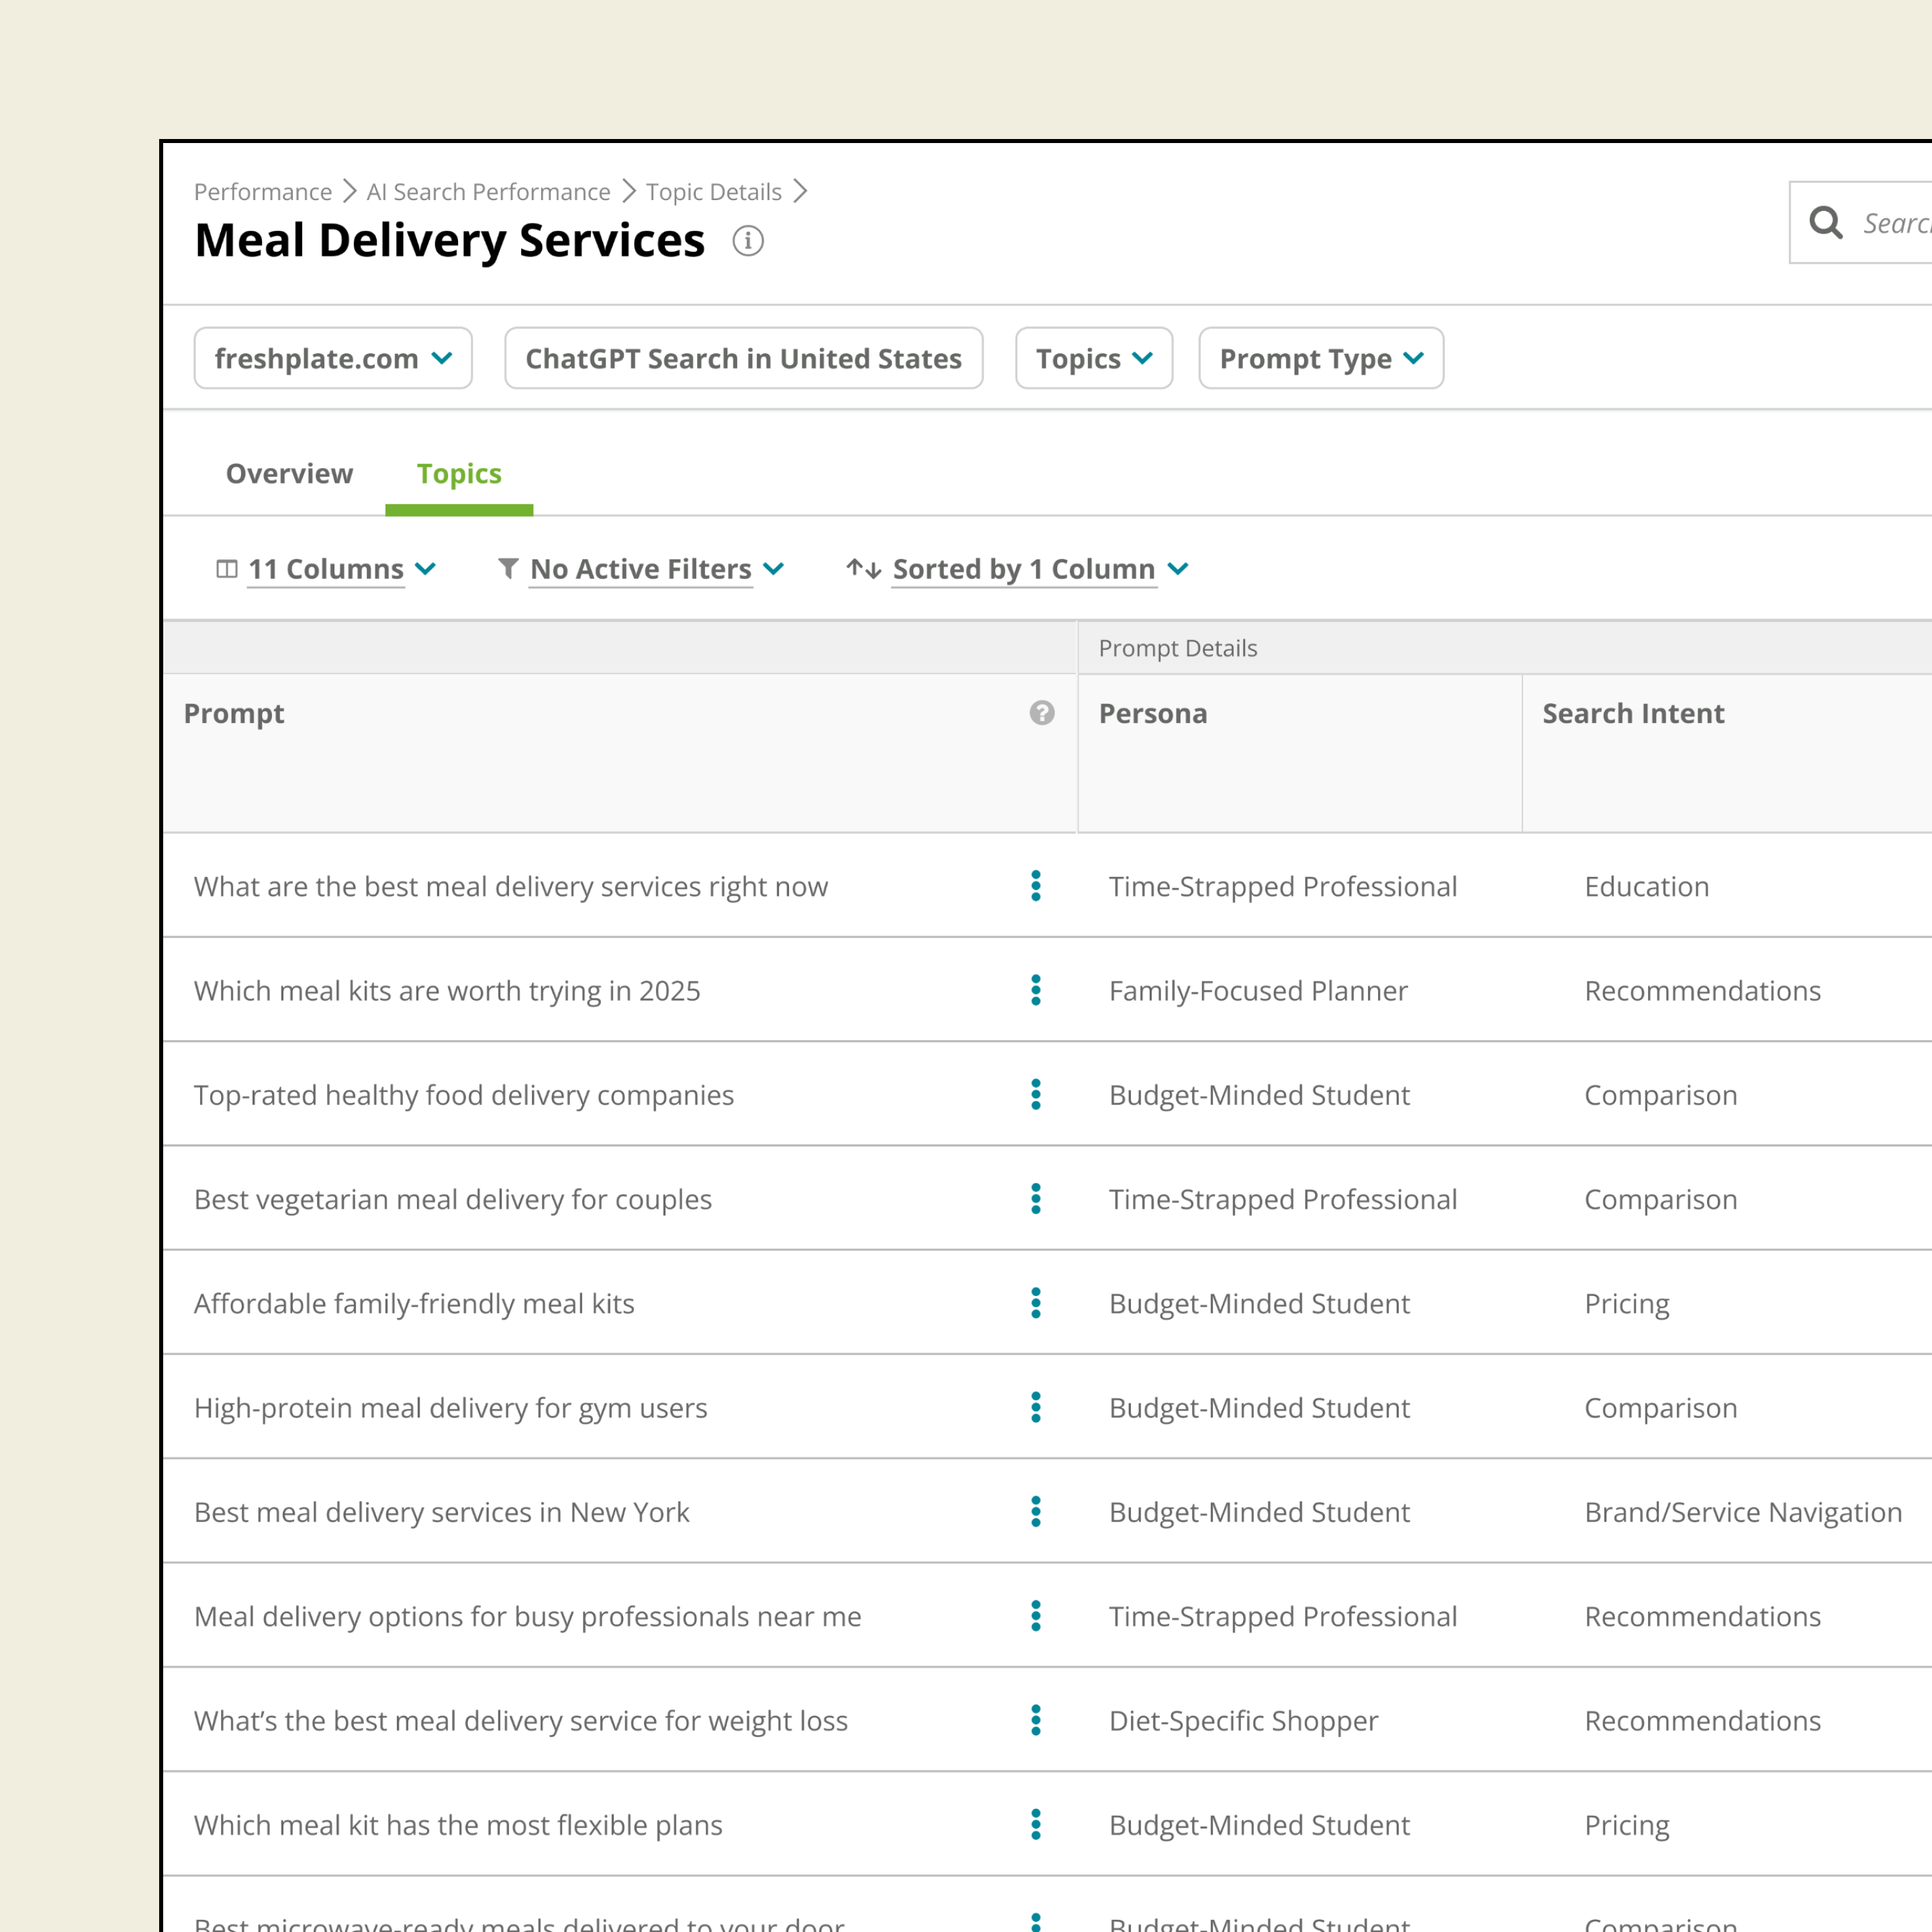Expand the 11 Columns selector
1932x1932 pixels.
(326, 569)
